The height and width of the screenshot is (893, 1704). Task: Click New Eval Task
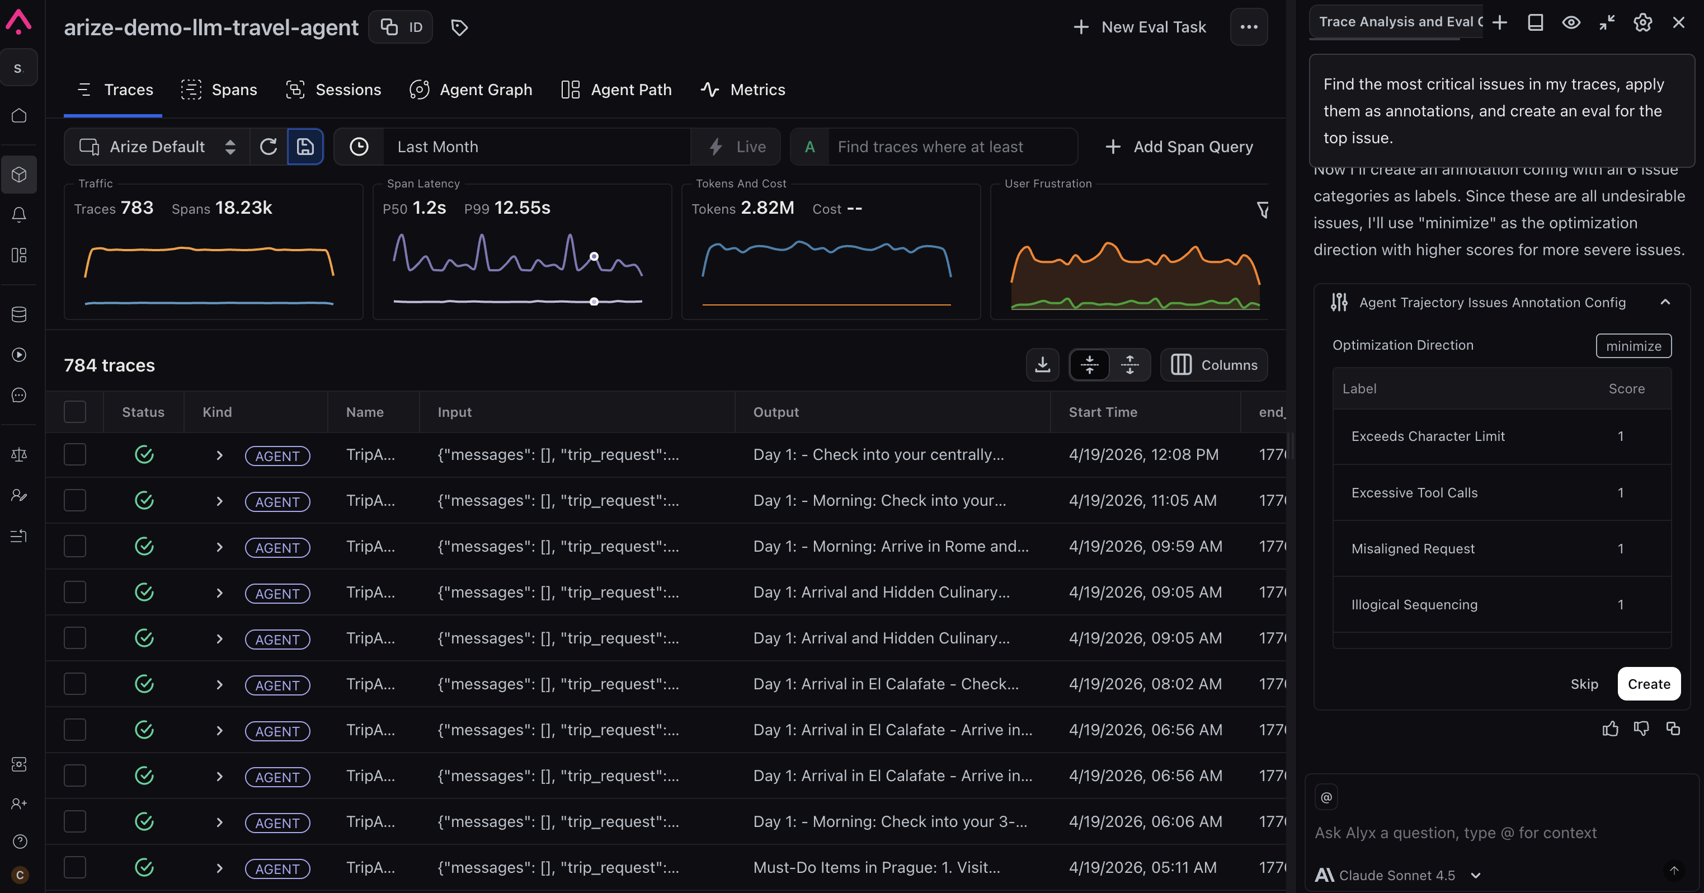click(x=1139, y=27)
